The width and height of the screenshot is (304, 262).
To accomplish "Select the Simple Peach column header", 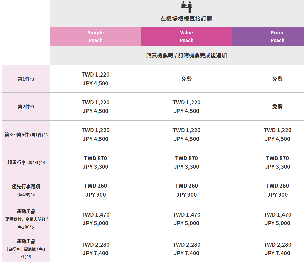I will click(x=96, y=36).
